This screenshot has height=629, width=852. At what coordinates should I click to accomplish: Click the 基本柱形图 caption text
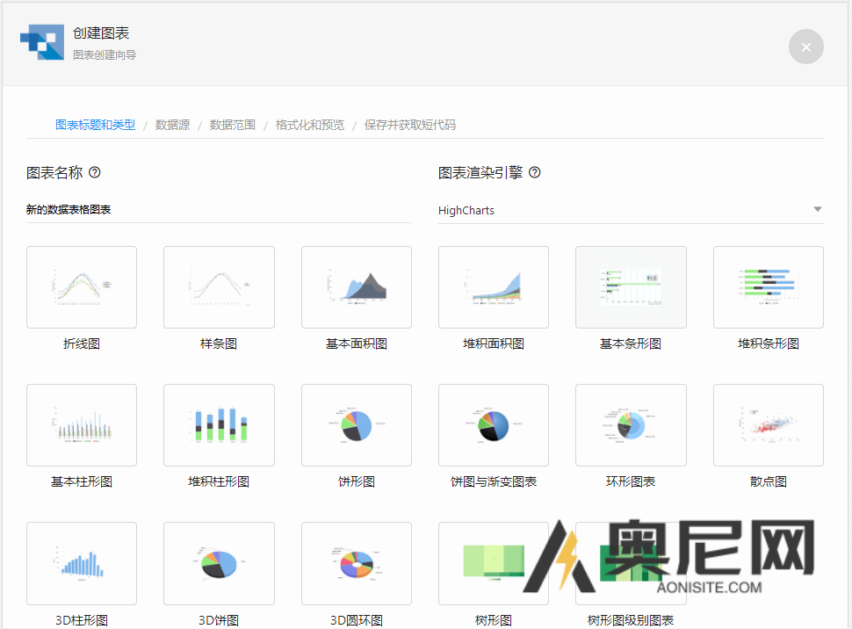(x=82, y=481)
